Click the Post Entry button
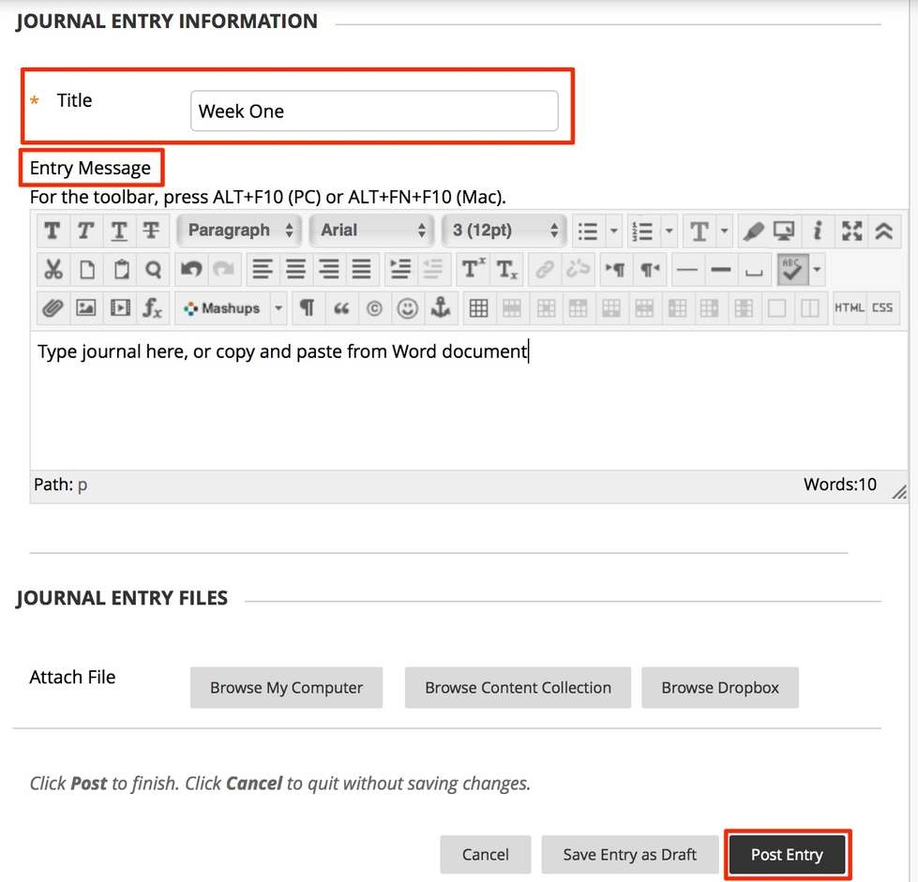 787,855
